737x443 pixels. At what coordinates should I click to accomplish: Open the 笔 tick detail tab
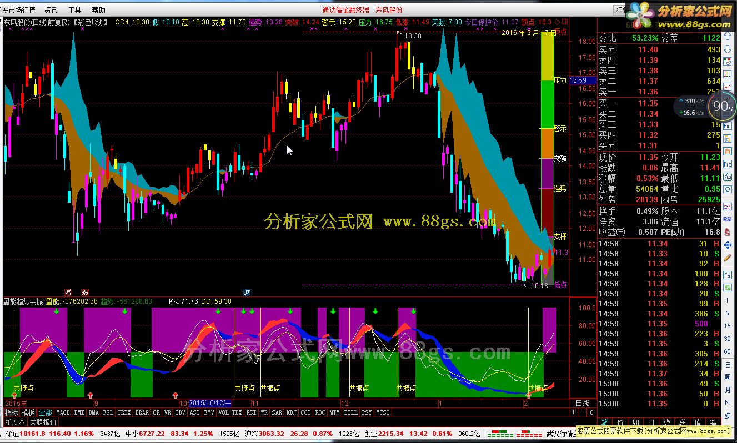coord(604,423)
